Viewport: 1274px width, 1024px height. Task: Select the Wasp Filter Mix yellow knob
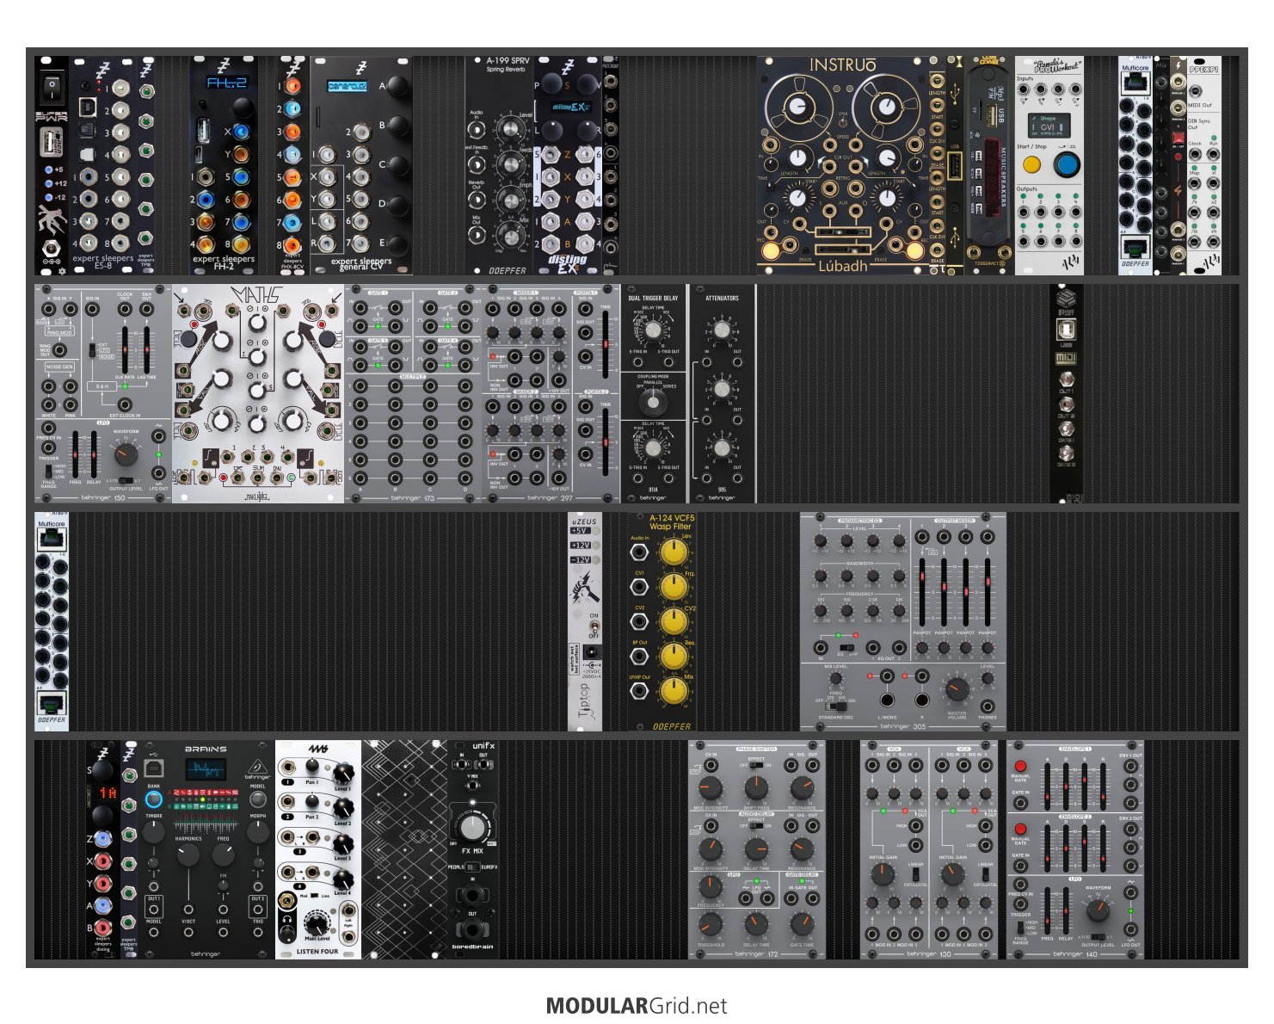pyautogui.click(x=673, y=692)
